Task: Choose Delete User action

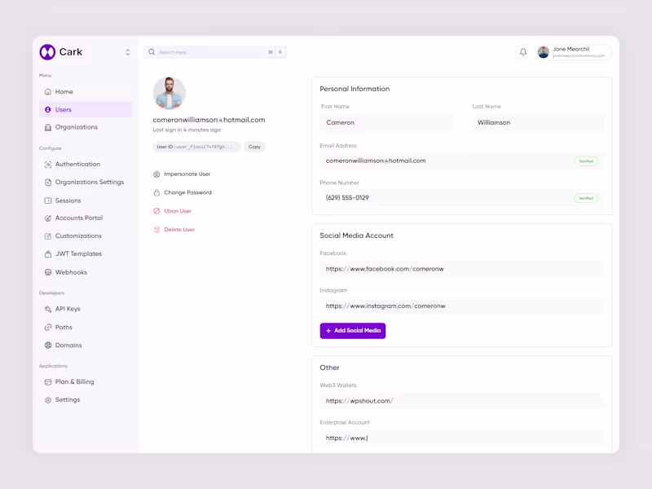Action: point(174,230)
